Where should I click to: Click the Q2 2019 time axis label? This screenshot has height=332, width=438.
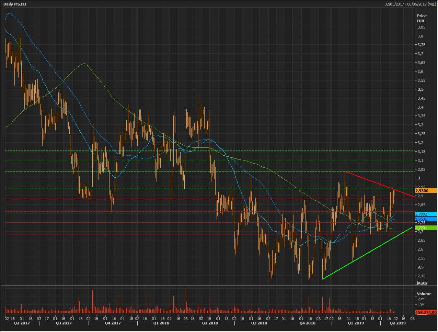pos(397,323)
